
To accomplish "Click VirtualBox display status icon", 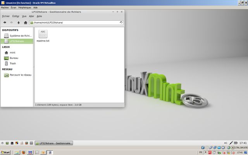I will 223,148.
